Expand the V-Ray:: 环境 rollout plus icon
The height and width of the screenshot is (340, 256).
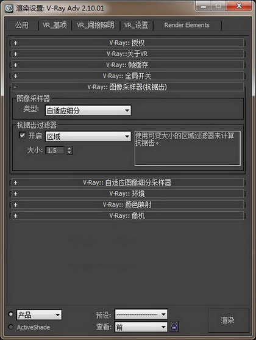point(15,194)
